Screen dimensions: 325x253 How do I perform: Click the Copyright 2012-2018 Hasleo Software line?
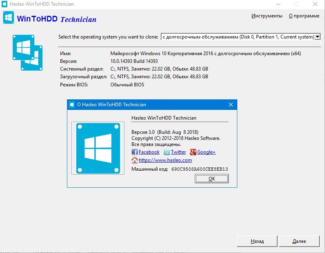(x=176, y=138)
